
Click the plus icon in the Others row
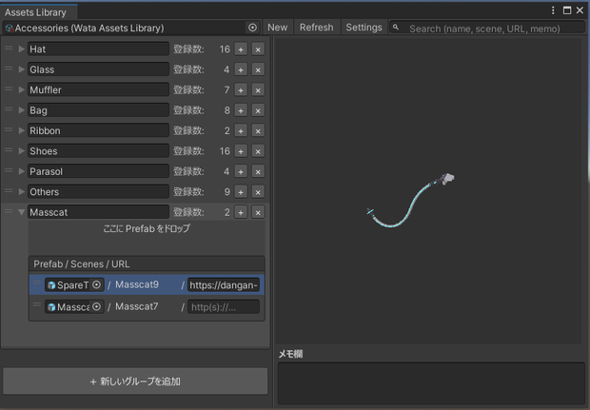point(241,192)
